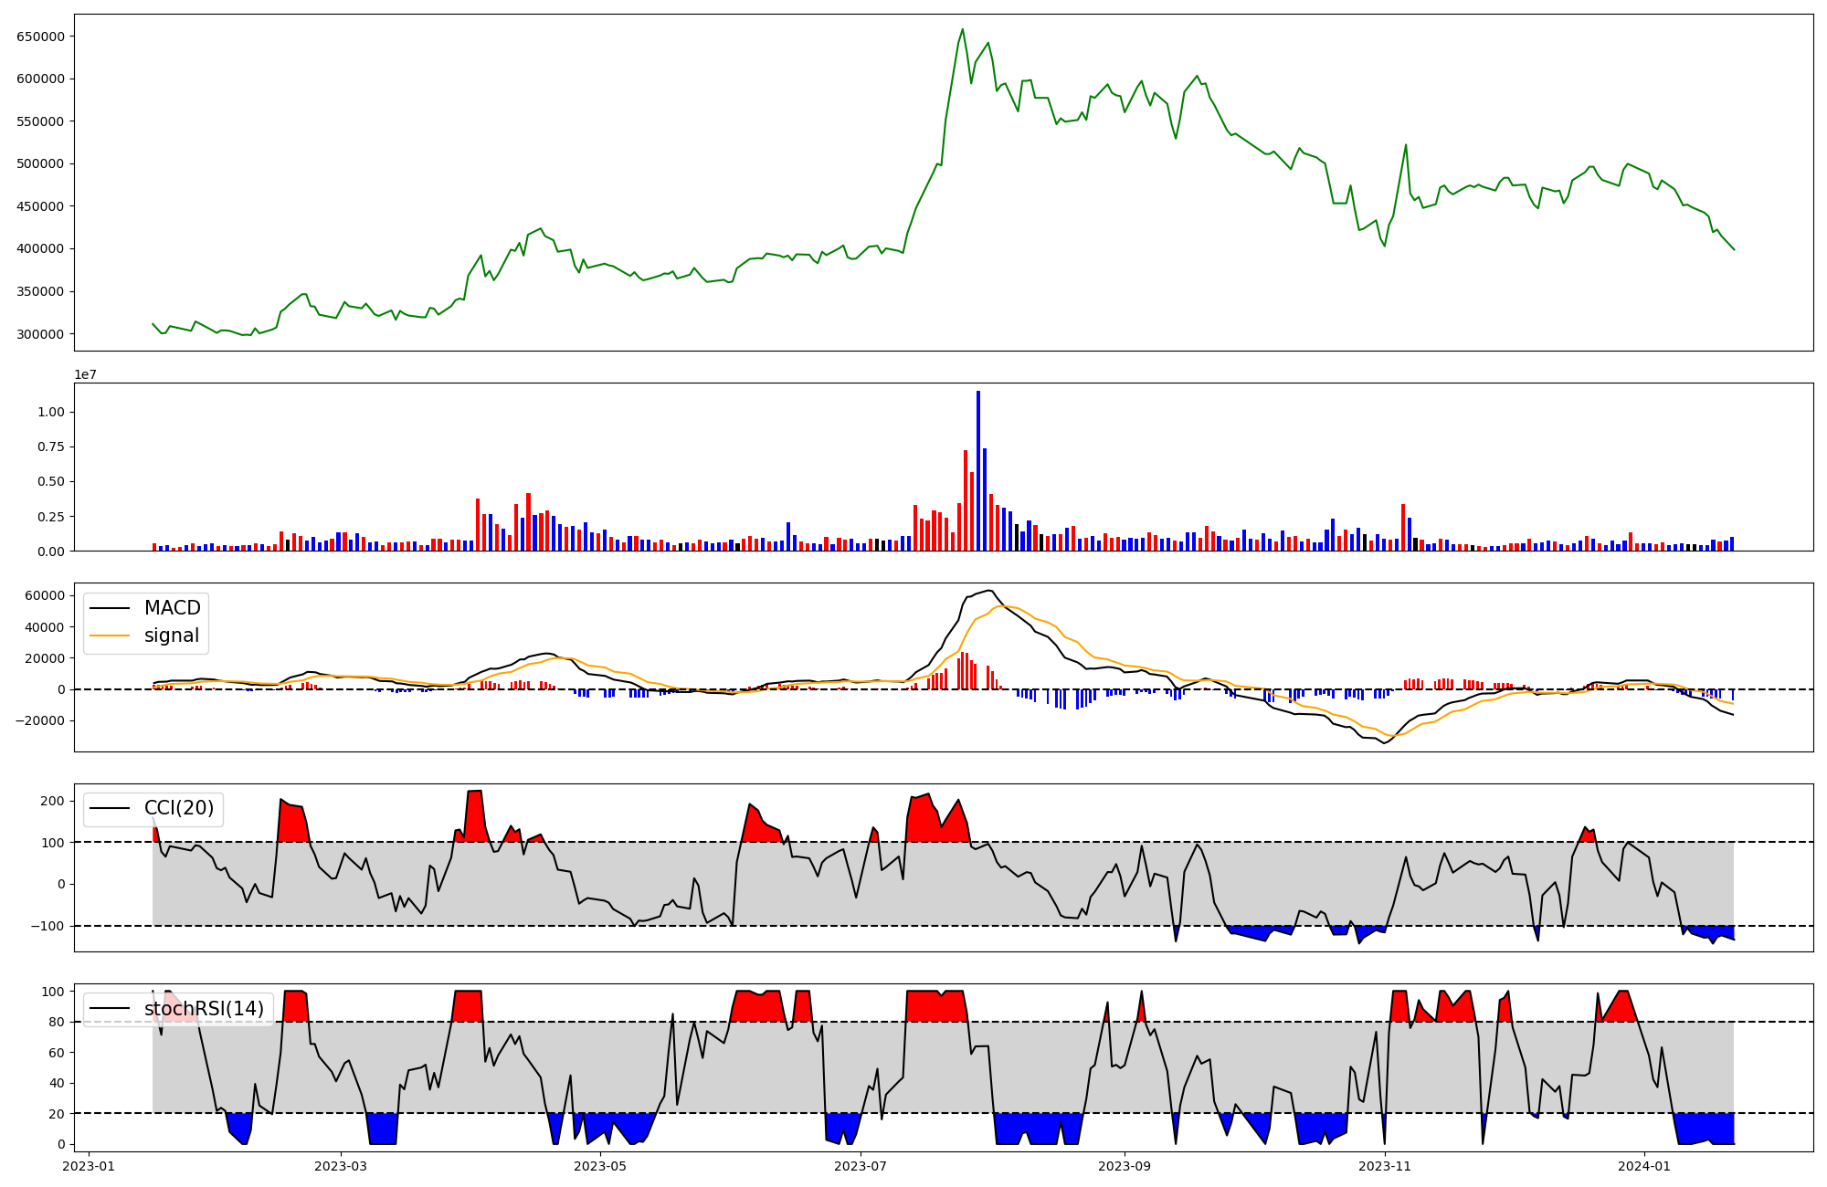Image resolution: width=1827 pixels, height=1187 pixels.
Task: Click the 2023-07 x-axis date label
Action: tap(861, 1166)
